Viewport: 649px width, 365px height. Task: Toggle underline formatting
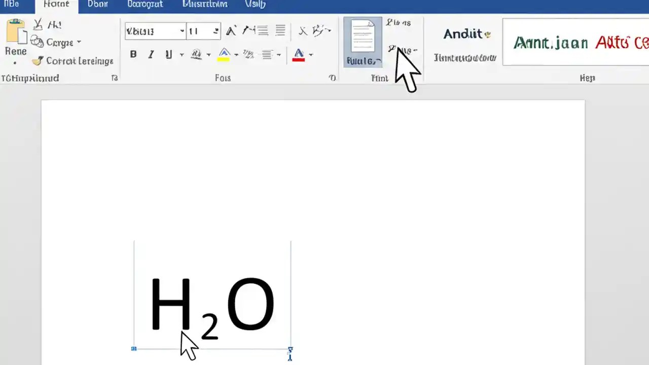(x=168, y=54)
